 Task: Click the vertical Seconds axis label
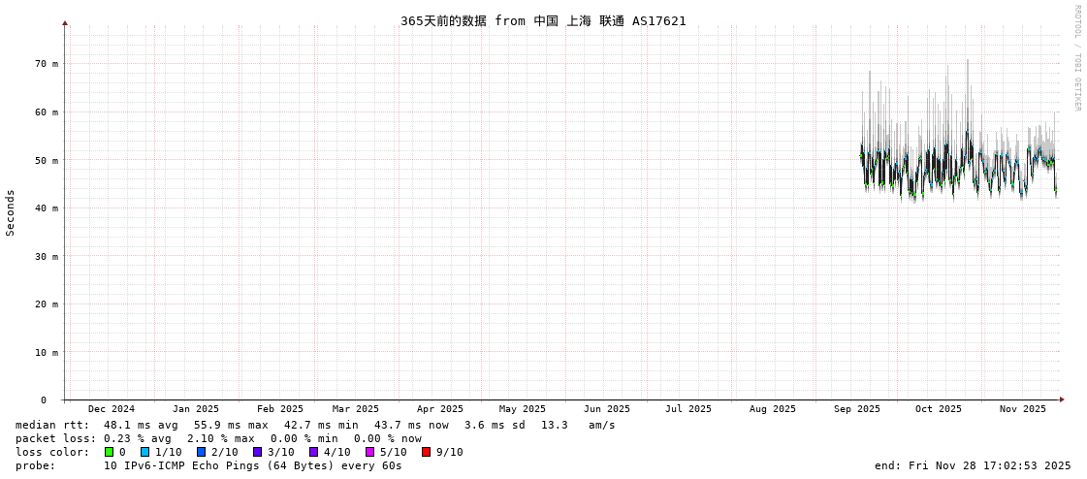click(11, 212)
